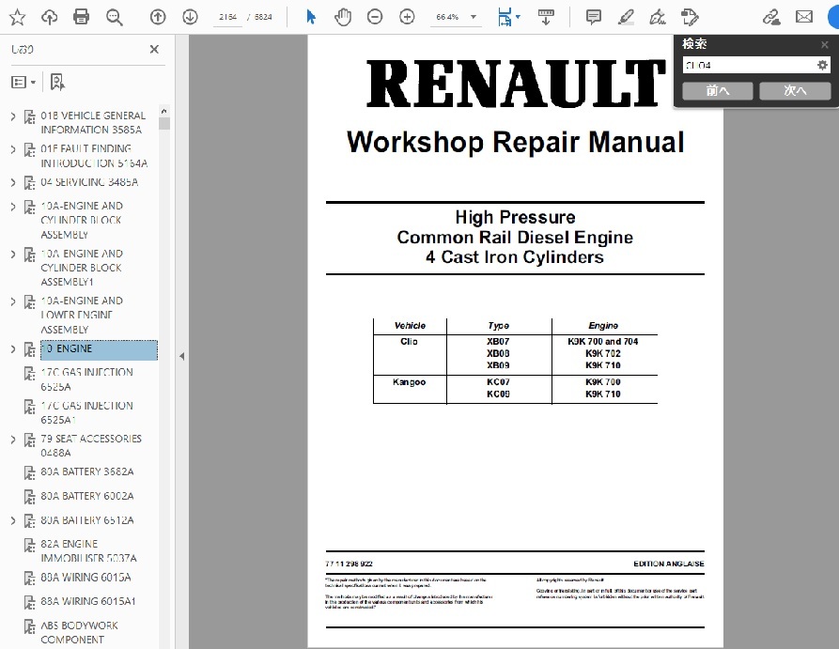Open the magnifier search tool in toolbar
Viewport: 839px width, 649px height.
coord(114,17)
